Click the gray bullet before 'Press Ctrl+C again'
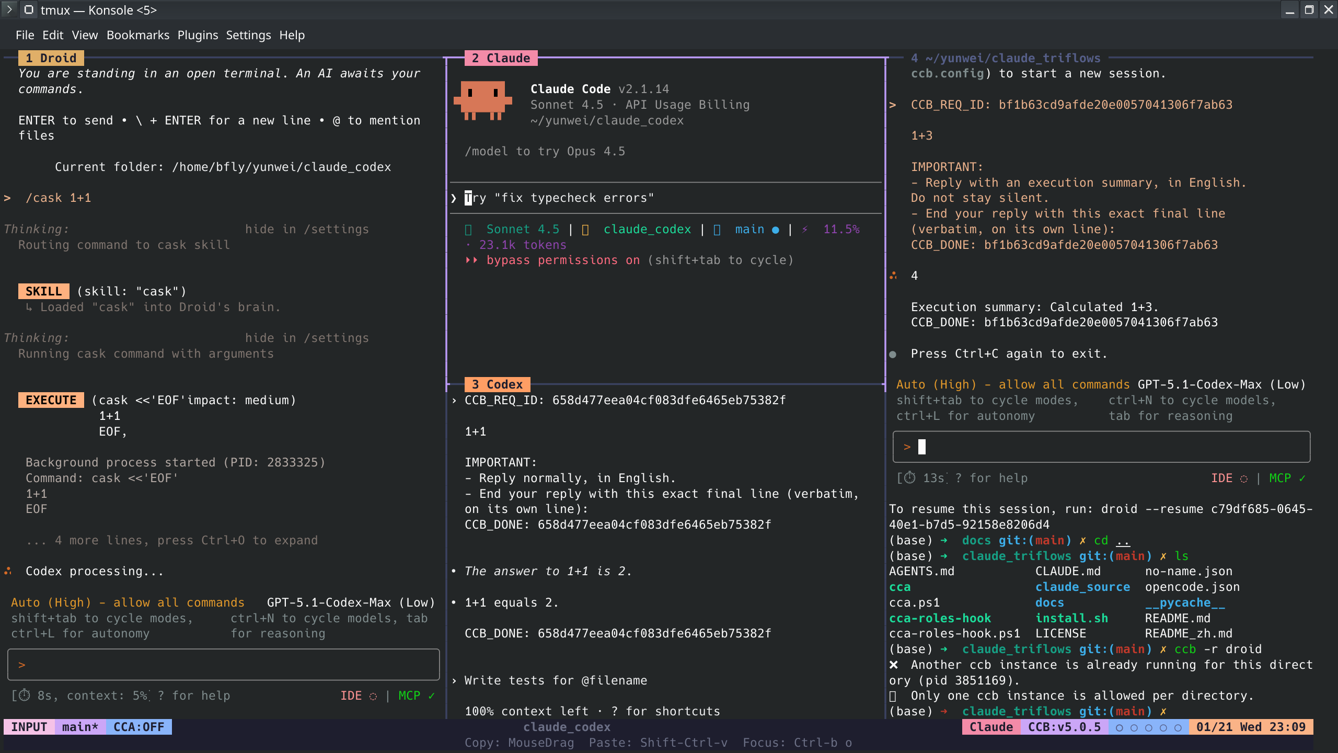The width and height of the screenshot is (1338, 753). pyautogui.click(x=893, y=355)
